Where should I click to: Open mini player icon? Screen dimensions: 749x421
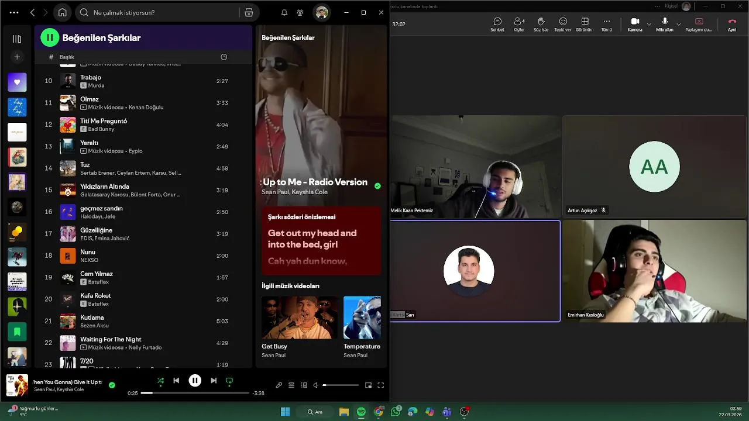(368, 385)
